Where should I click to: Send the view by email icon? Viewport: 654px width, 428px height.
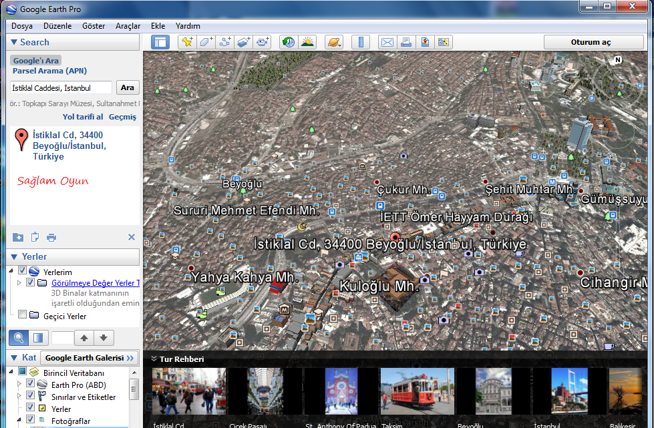(387, 42)
